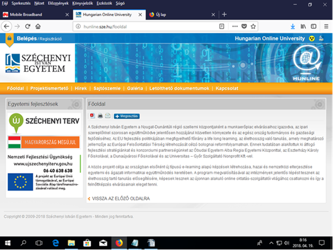
Task: Export article as PDF icon
Action: click(x=92, y=116)
